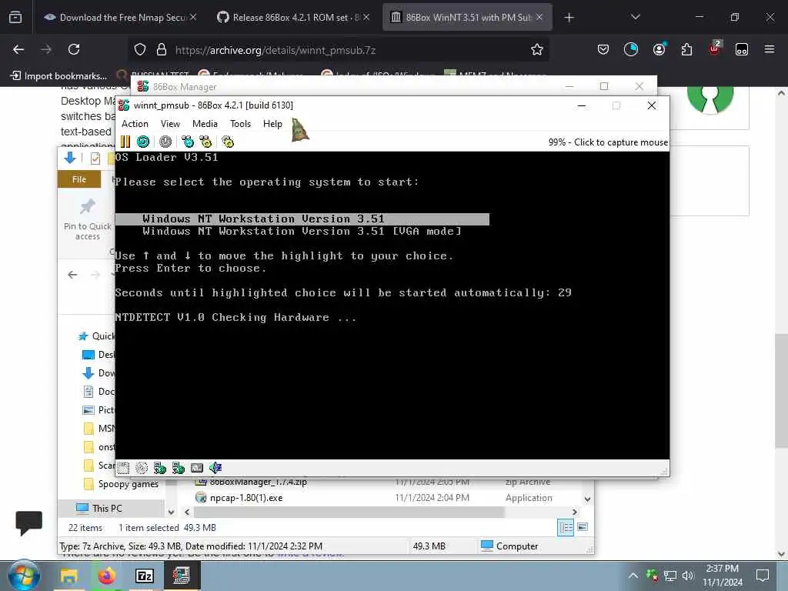
Task: Open 86Box settings gear icon
Action: (228, 142)
